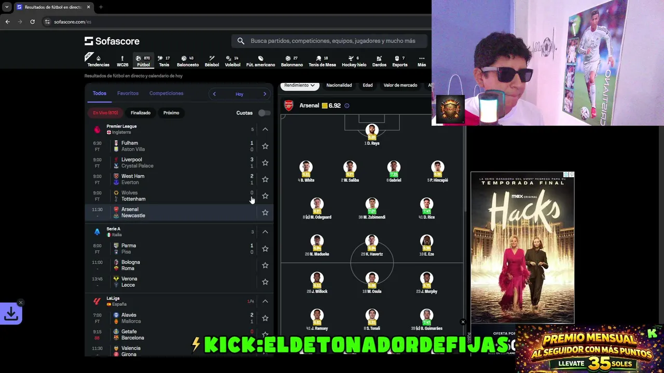Select the Edad filter

pyautogui.click(x=368, y=85)
